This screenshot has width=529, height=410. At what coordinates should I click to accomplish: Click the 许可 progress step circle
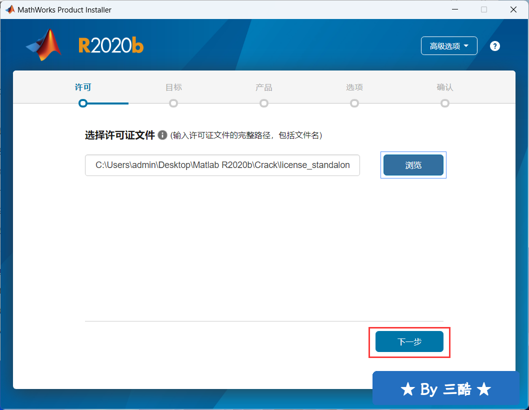coord(83,103)
